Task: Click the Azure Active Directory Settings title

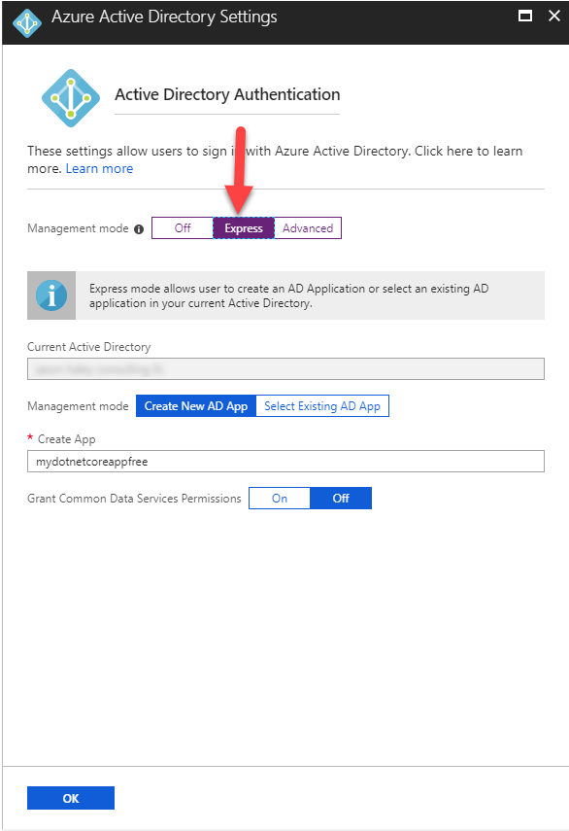Action: [x=164, y=17]
